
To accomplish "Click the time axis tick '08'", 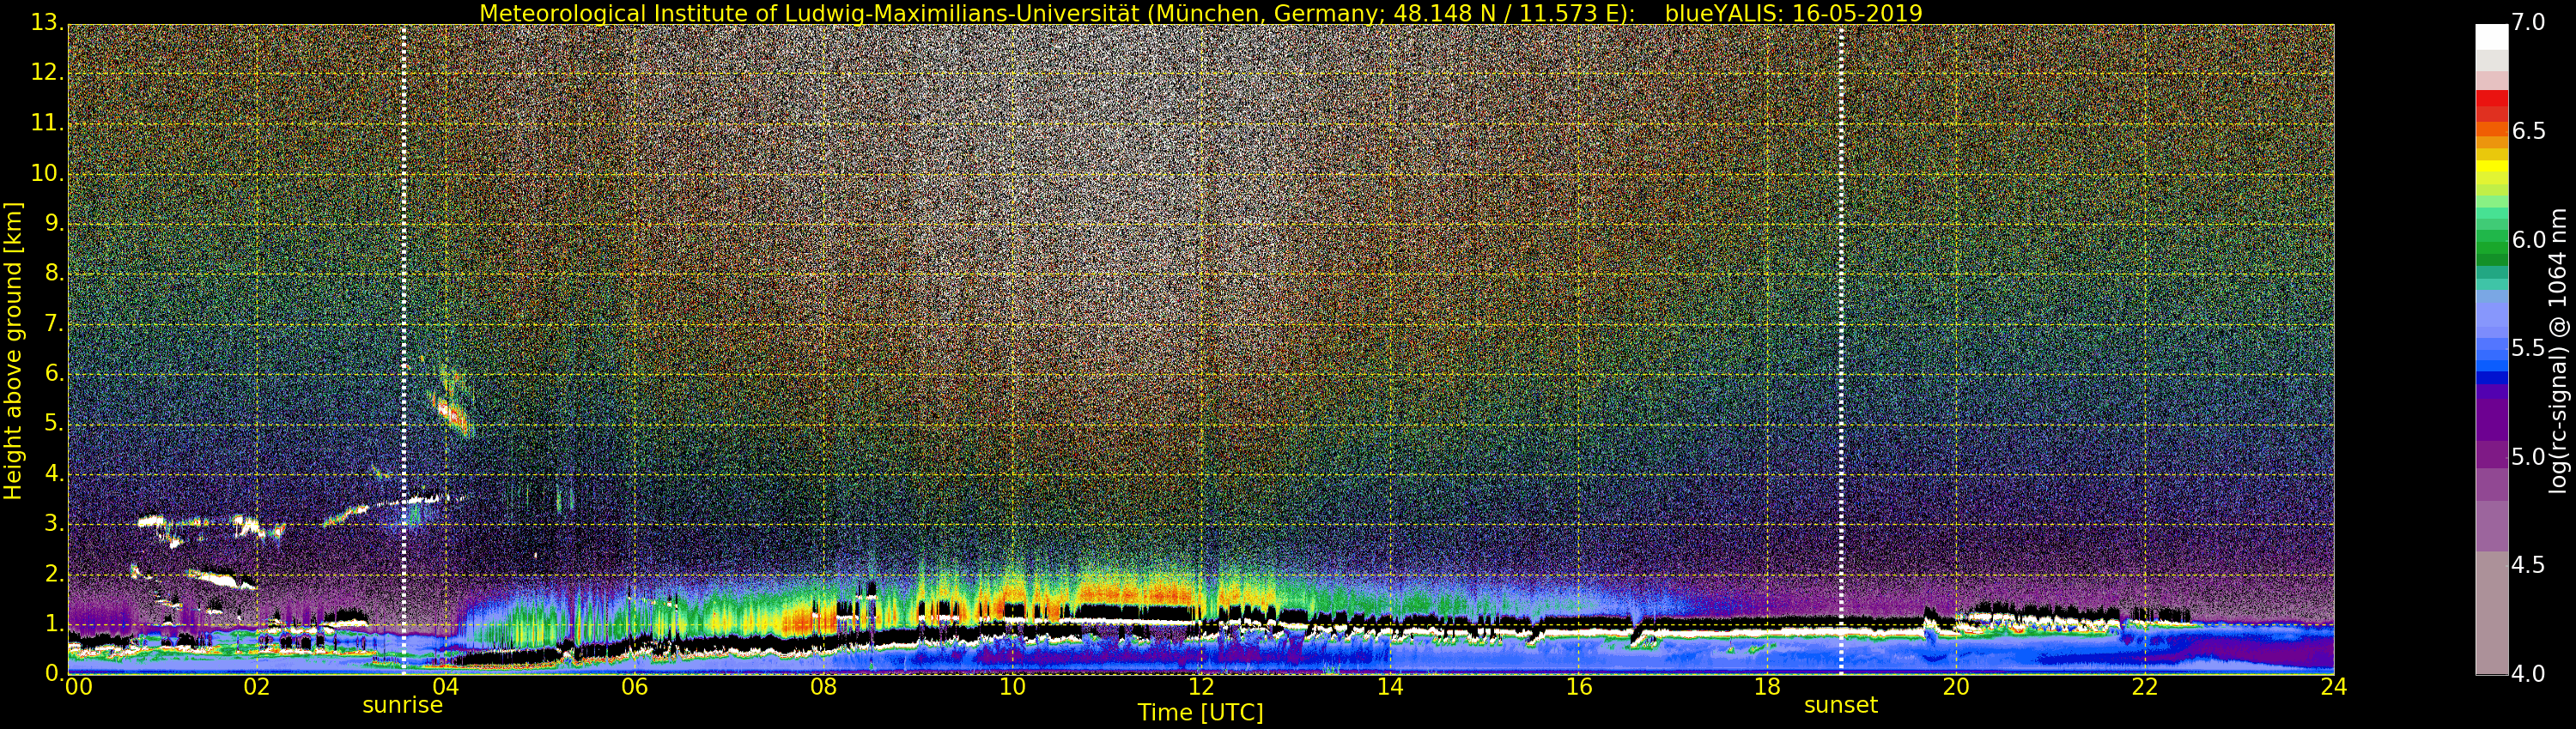I will [823, 687].
